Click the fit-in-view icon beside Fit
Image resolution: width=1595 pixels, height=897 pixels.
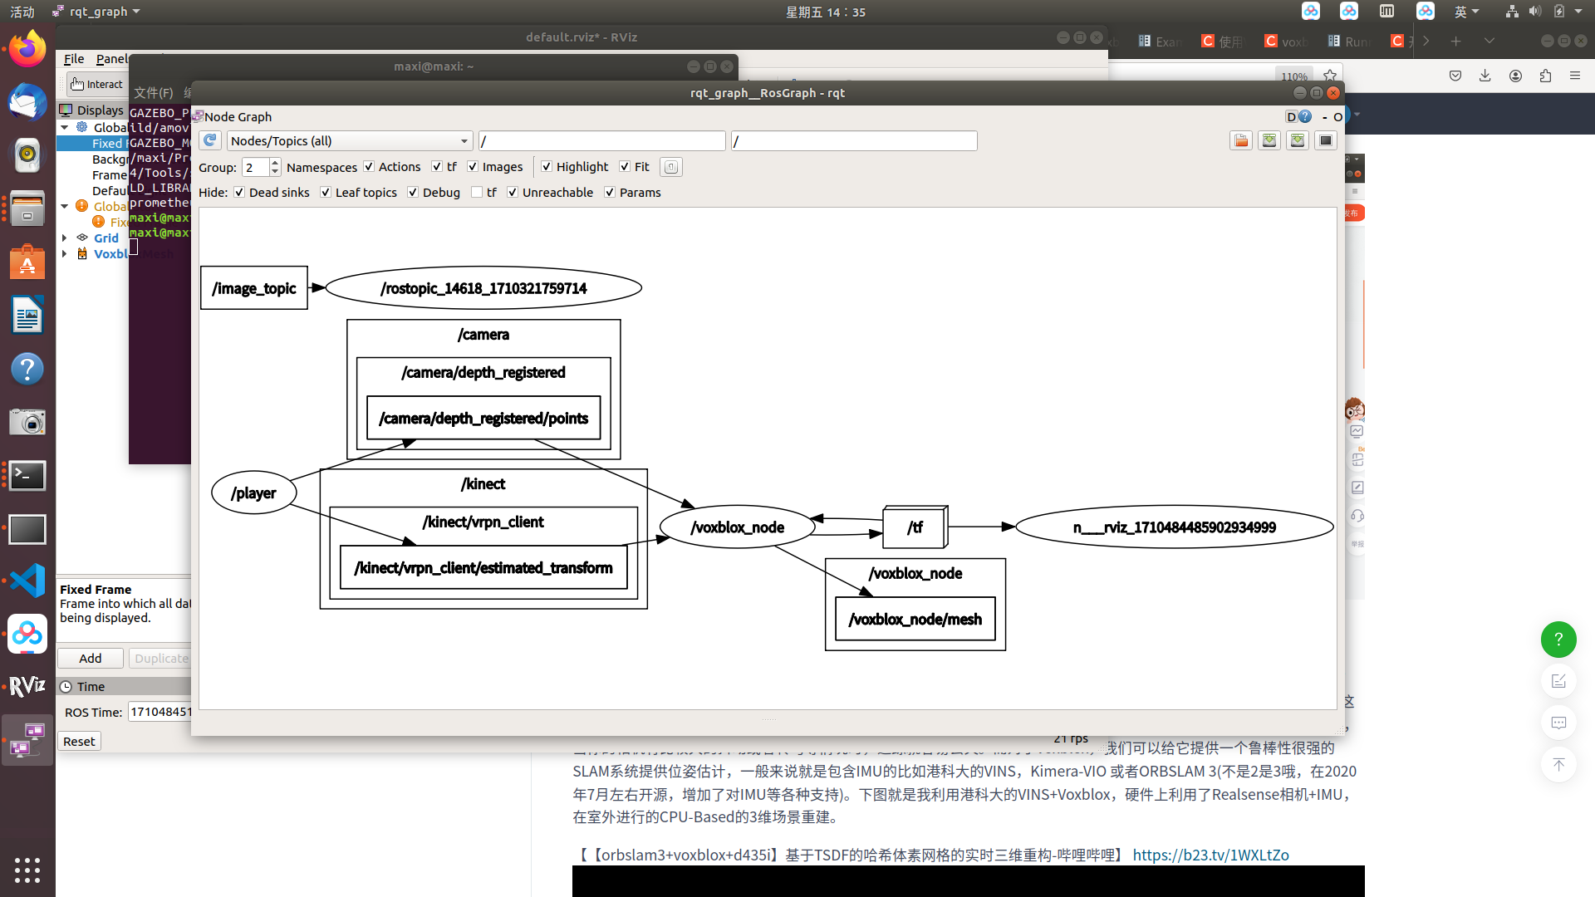click(671, 167)
